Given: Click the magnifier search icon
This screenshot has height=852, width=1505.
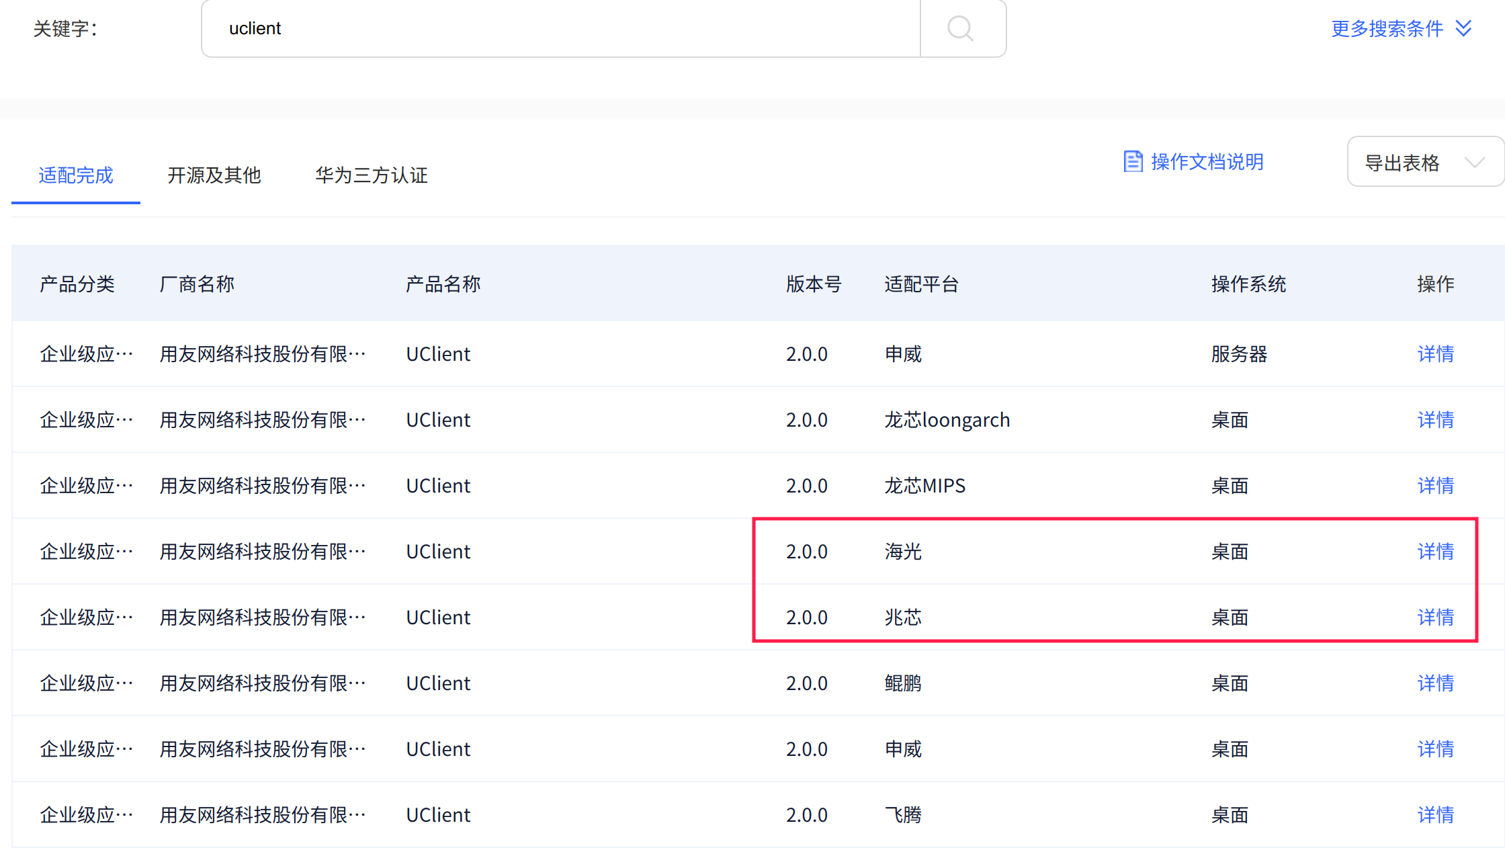Looking at the screenshot, I should 961,28.
